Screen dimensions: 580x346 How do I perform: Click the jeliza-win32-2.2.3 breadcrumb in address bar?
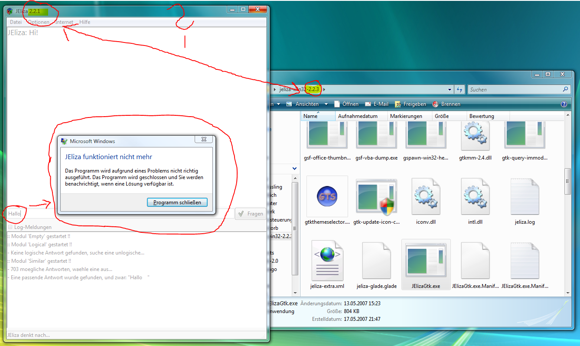(299, 90)
